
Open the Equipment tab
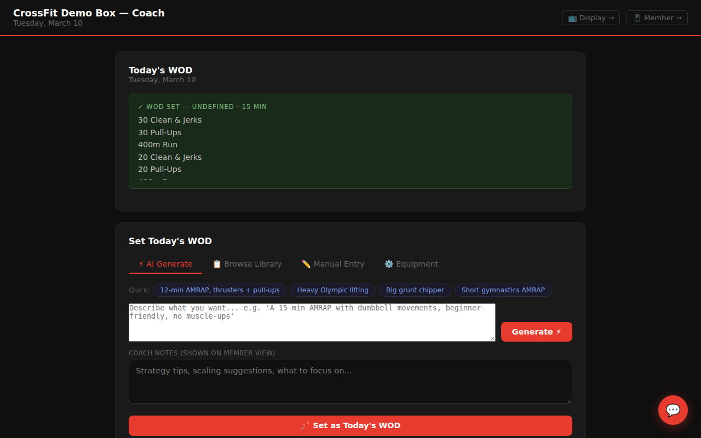point(411,264)
